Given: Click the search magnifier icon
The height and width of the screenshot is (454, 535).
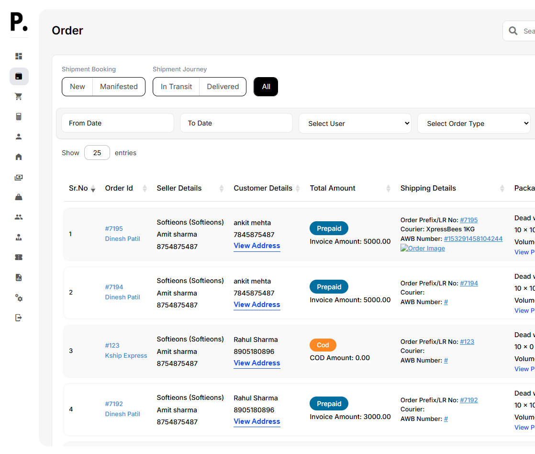Looking at the screenshot, I should point(513,31).
